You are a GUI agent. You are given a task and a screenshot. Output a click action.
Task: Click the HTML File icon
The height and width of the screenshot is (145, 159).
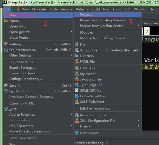point(77,68)
